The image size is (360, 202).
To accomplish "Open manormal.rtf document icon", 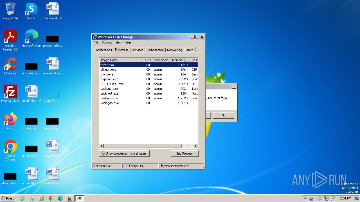I will click(x=52, y=11).
